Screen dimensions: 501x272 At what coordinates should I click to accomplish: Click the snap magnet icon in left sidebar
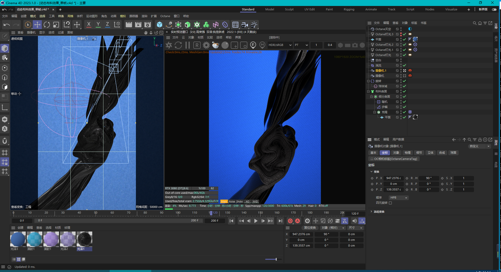coord(5,141)
